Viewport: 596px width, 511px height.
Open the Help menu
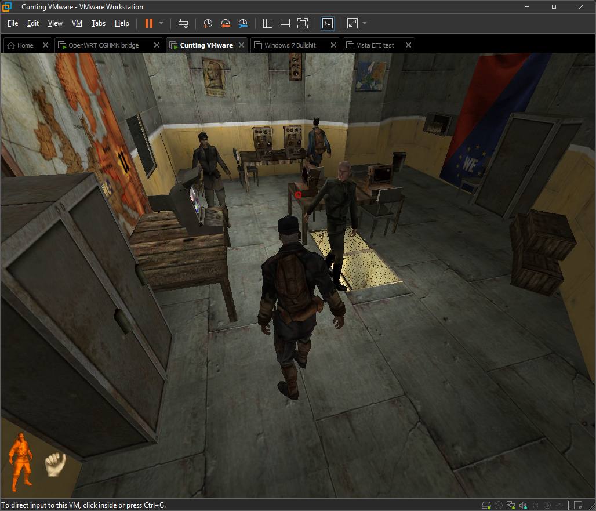(122, 23)
